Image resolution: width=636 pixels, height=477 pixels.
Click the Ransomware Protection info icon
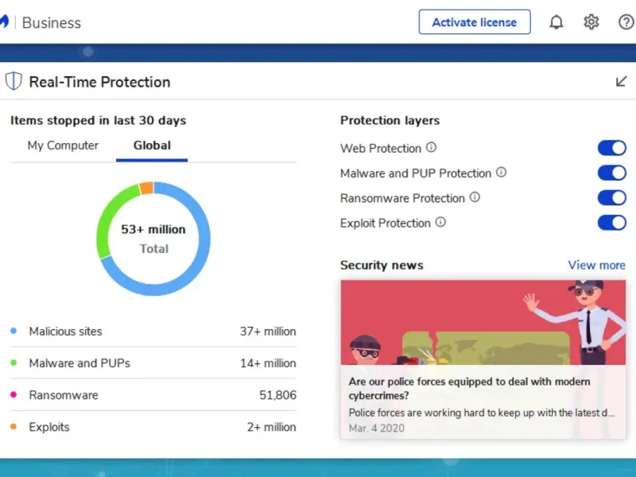[x=475, y=197]
